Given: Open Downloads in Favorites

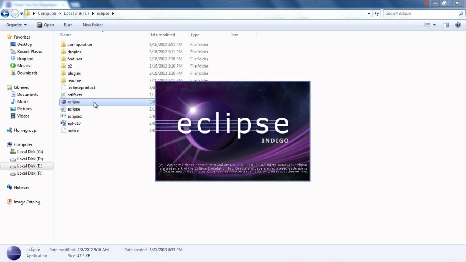Looking at the screenshot, I should pos(27,73).
